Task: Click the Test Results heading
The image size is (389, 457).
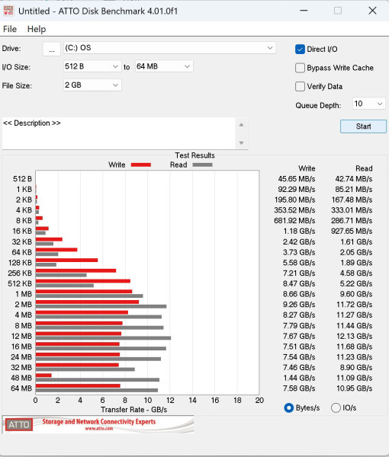Action: pyautogui.click(x=194, y=155)
